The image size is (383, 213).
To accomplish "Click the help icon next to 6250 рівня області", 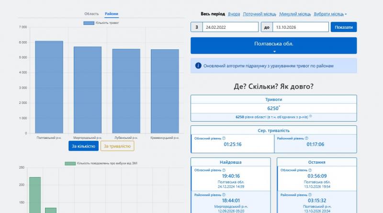I will (310, 116).
